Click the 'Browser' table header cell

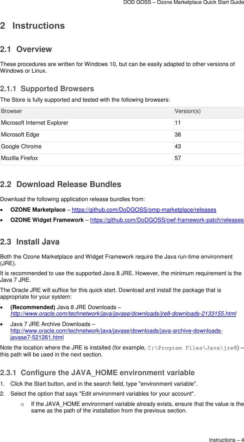tap(87, 112)
